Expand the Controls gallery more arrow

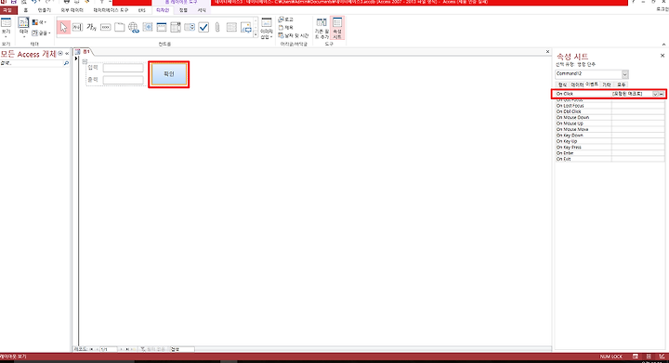(x=256, y=35)
